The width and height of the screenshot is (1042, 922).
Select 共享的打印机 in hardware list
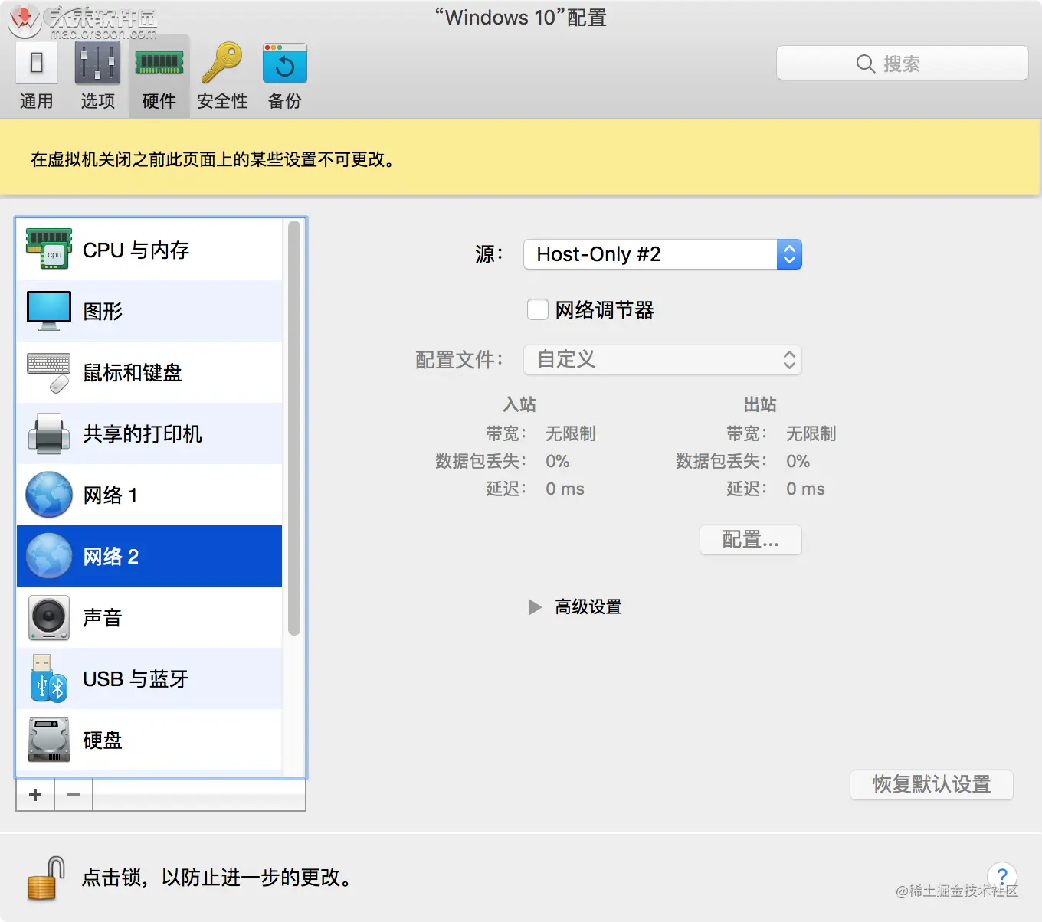tap(149, 433)
